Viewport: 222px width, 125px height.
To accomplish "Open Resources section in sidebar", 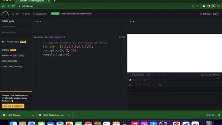I will [7, 56].
